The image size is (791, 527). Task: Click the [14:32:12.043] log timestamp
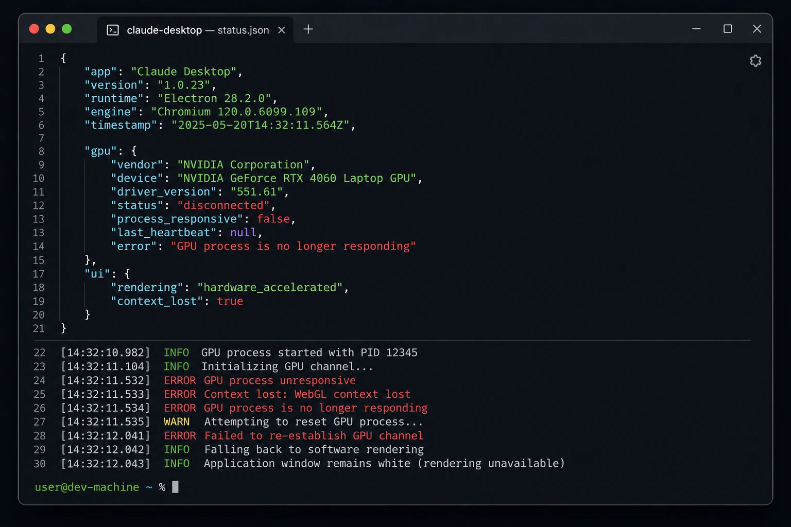(x=106, y=463)
